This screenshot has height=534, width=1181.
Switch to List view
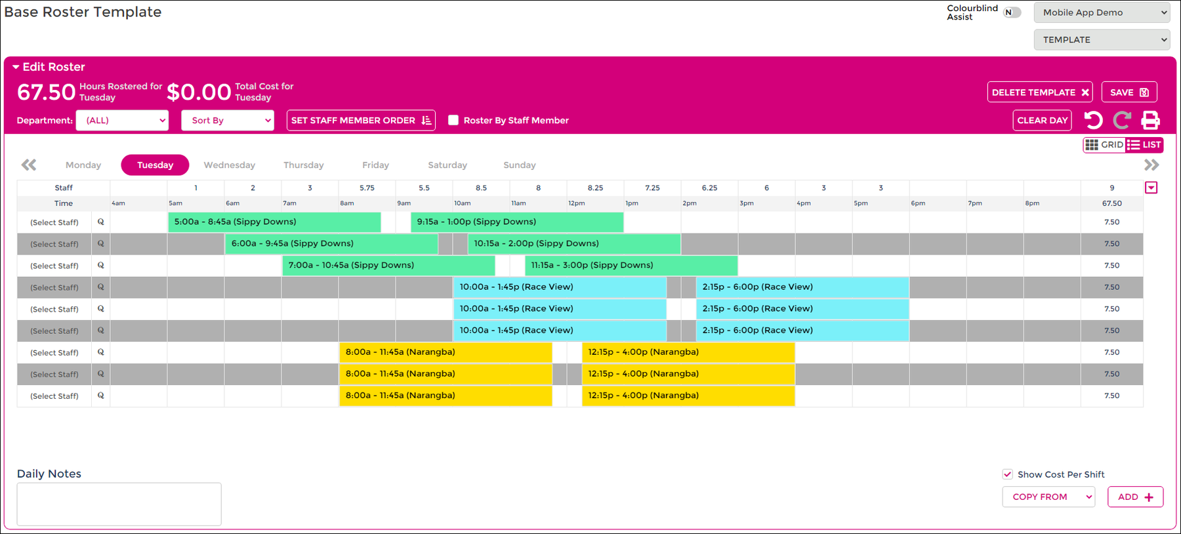1144,145
